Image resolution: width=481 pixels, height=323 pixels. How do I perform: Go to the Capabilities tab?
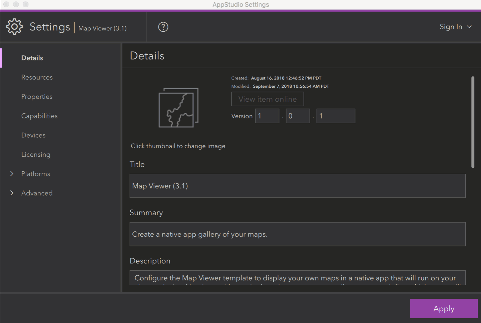click(x=39, y=116)
